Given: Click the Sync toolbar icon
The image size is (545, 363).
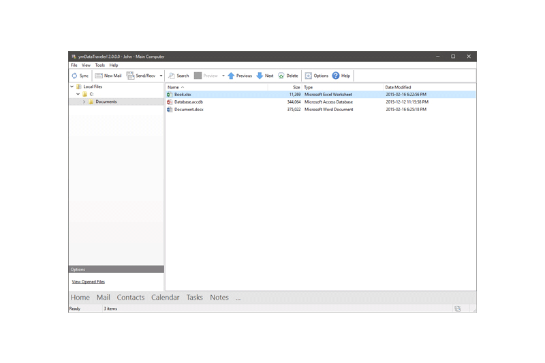Looking at the screenshot, I should point(74,76).
